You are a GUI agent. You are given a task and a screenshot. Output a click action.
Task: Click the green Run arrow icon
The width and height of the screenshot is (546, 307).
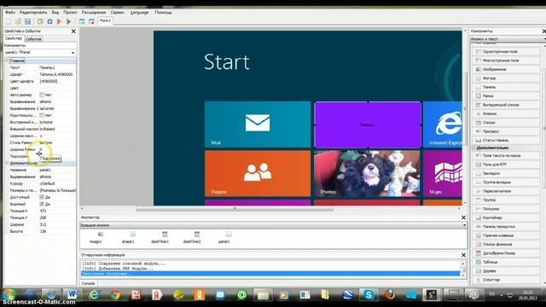click(x=69, y=21)
